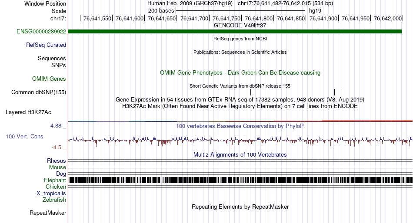
Task: Click the 100 Vert. Cons track label
Action: tap(24, 137)
